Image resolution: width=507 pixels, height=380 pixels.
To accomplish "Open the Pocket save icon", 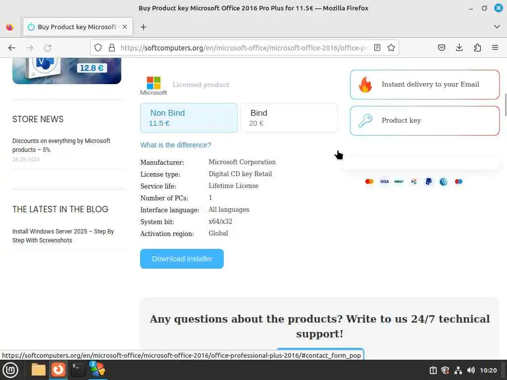I will pyautogui.click(x=442, y=48).
